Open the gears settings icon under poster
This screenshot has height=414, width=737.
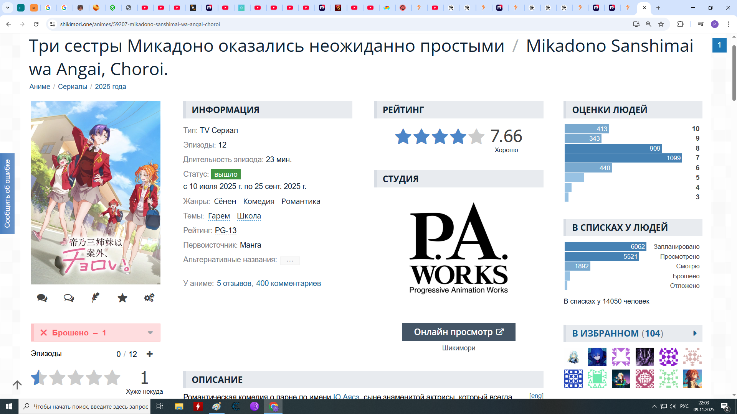pyautogui.click(x=149, y=297)
